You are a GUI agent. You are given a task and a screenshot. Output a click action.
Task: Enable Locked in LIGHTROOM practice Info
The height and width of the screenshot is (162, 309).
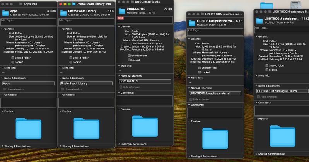tap(200, 72)
